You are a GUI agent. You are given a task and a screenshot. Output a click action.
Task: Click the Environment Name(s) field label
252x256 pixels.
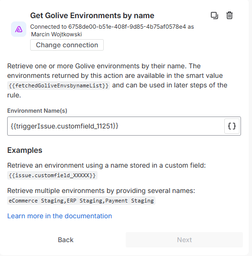pyautogui.click(x=37, y=111)
